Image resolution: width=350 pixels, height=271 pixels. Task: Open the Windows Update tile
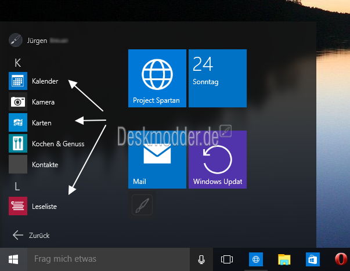(x=218, y=160)
